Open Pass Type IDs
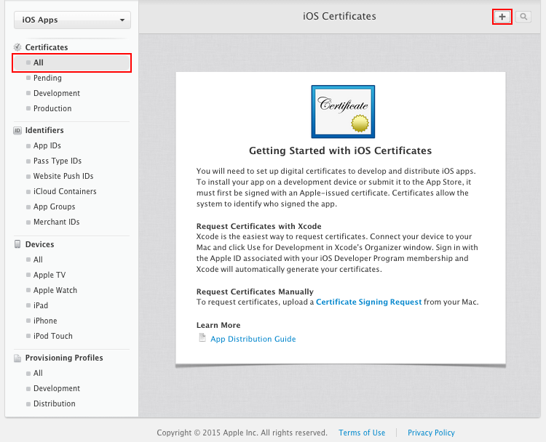 pos(57,161)
